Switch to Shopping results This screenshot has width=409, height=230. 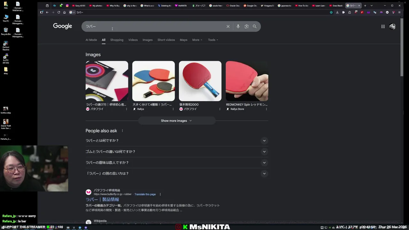click(117, 40)
